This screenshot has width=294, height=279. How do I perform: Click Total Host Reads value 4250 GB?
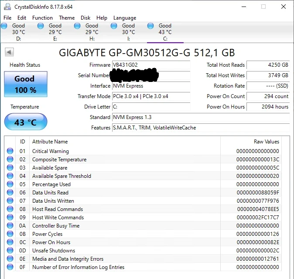click(x=268, y=65)
